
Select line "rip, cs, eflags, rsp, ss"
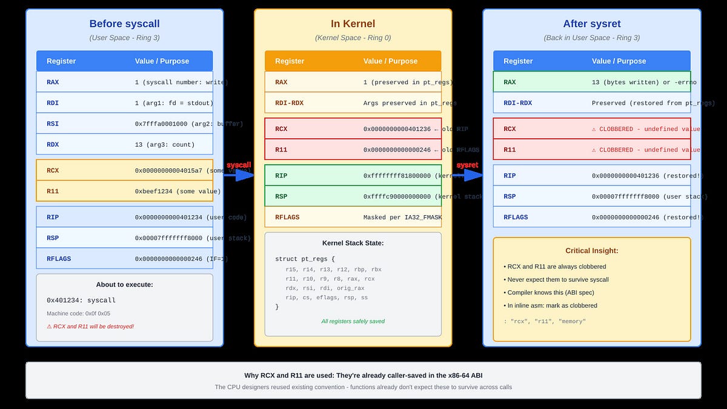(327, 298)
